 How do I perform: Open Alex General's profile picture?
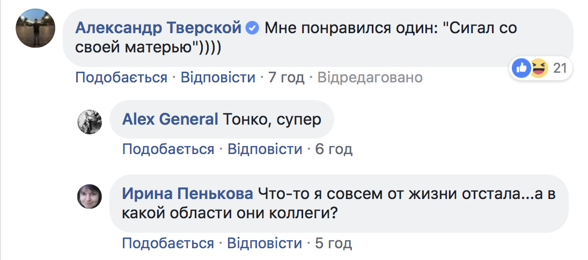(90, 121)
